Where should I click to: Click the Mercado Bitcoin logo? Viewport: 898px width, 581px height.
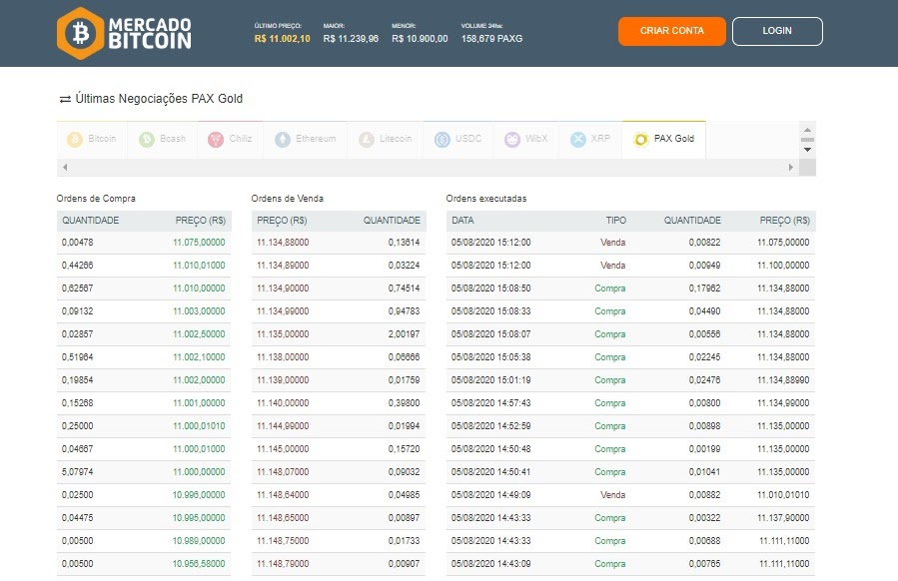[x=124, y=33]
